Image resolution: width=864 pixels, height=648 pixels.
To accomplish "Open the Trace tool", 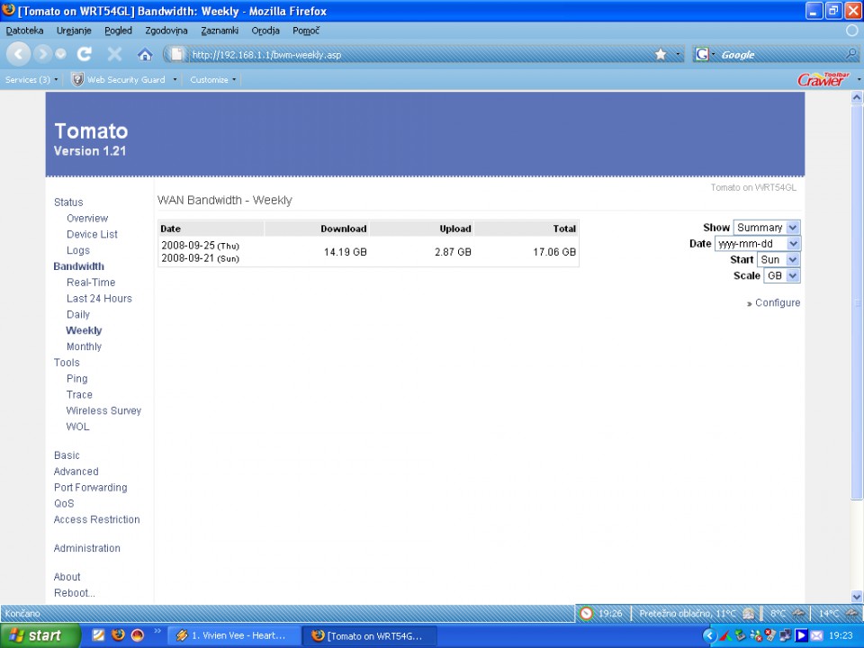I will (x=79, y=394).
